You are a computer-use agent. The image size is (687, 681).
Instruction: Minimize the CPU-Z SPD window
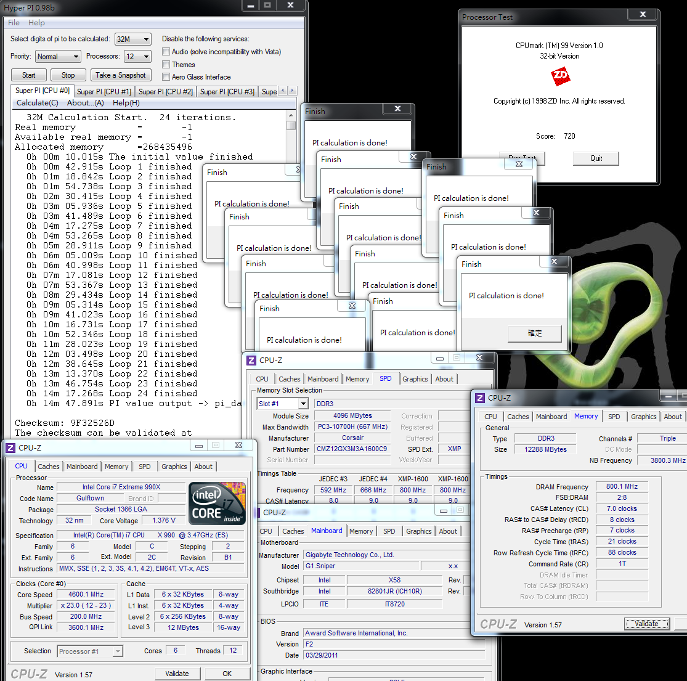[440, 359]
